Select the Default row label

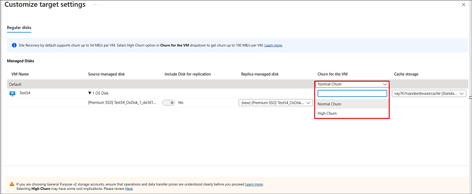(15, 84)
